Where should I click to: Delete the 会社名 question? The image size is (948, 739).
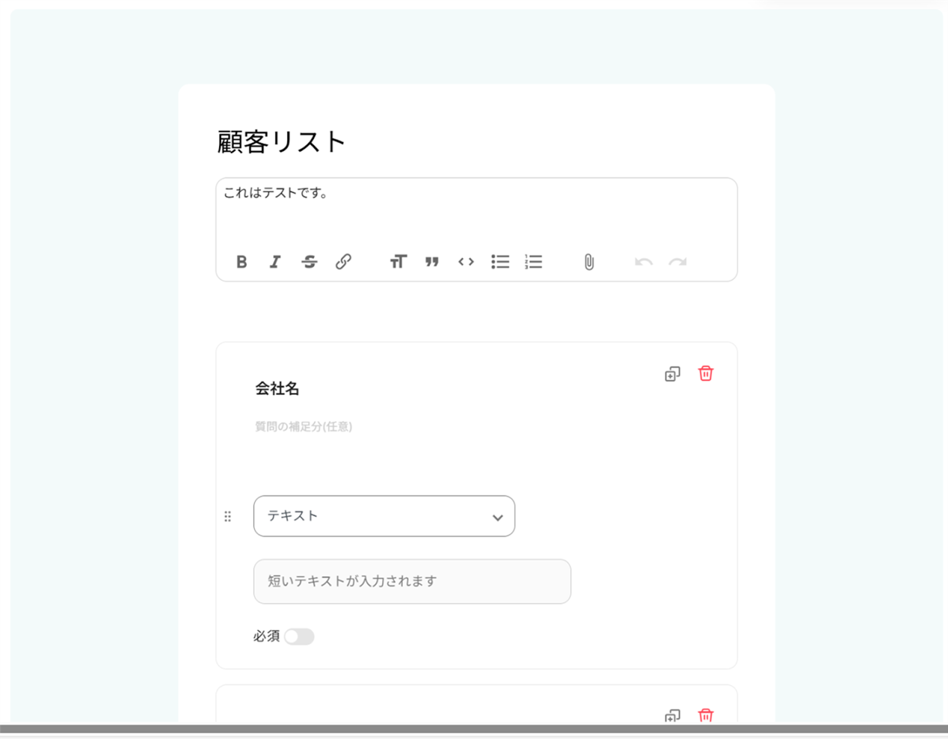click(x=706, y=373)
